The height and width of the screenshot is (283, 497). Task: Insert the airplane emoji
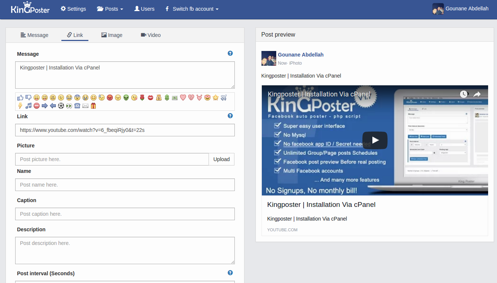223,98
